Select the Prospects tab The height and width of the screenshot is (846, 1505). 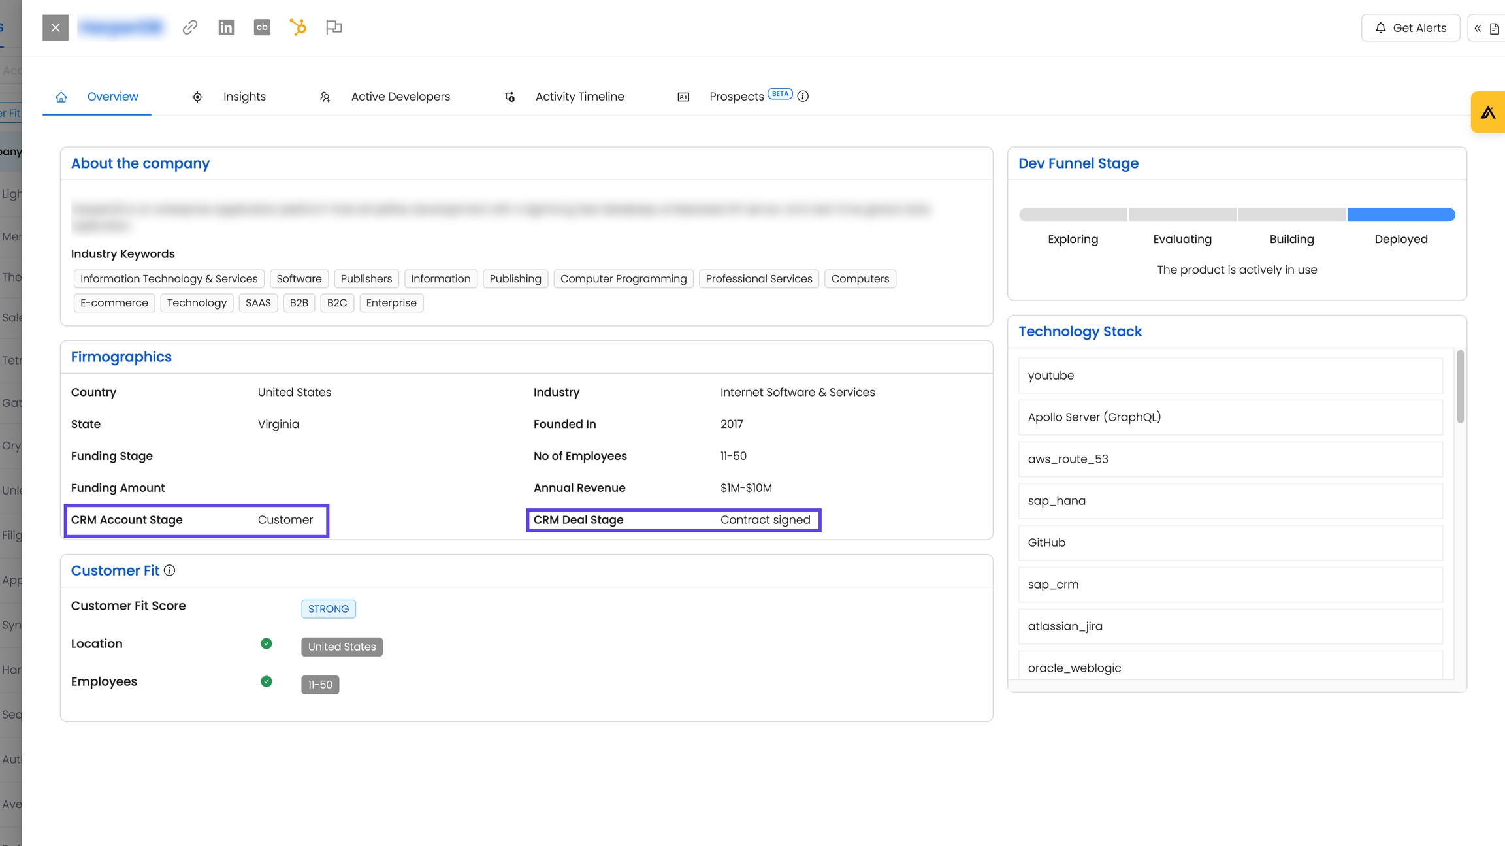(736, 97)
